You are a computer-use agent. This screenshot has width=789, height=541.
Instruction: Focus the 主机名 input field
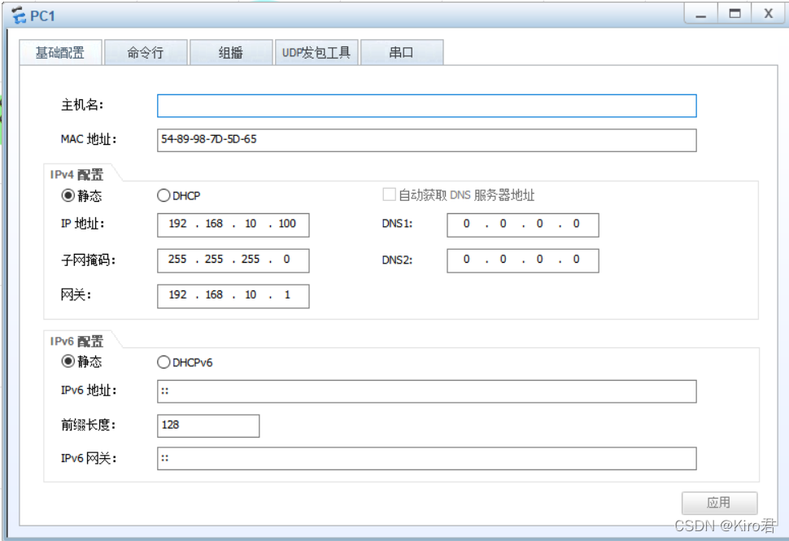coord(427,106)
